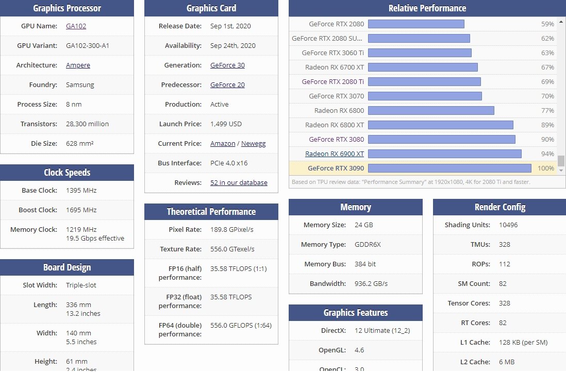
Task: Click the Theoretical Performance section header
Action: (x=211, y=212)
